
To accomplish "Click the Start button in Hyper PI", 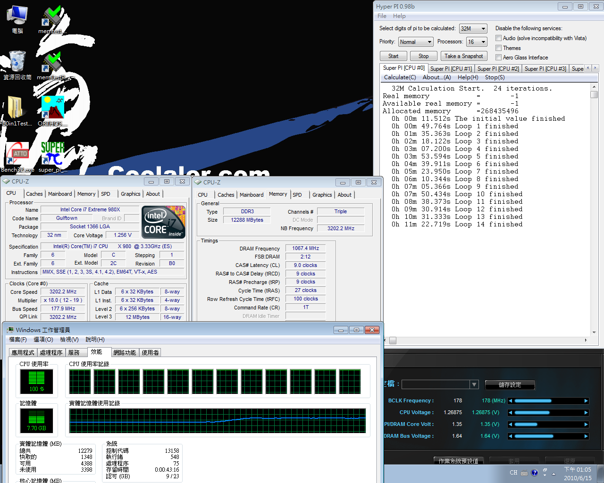I will click(x=393, y=56).
